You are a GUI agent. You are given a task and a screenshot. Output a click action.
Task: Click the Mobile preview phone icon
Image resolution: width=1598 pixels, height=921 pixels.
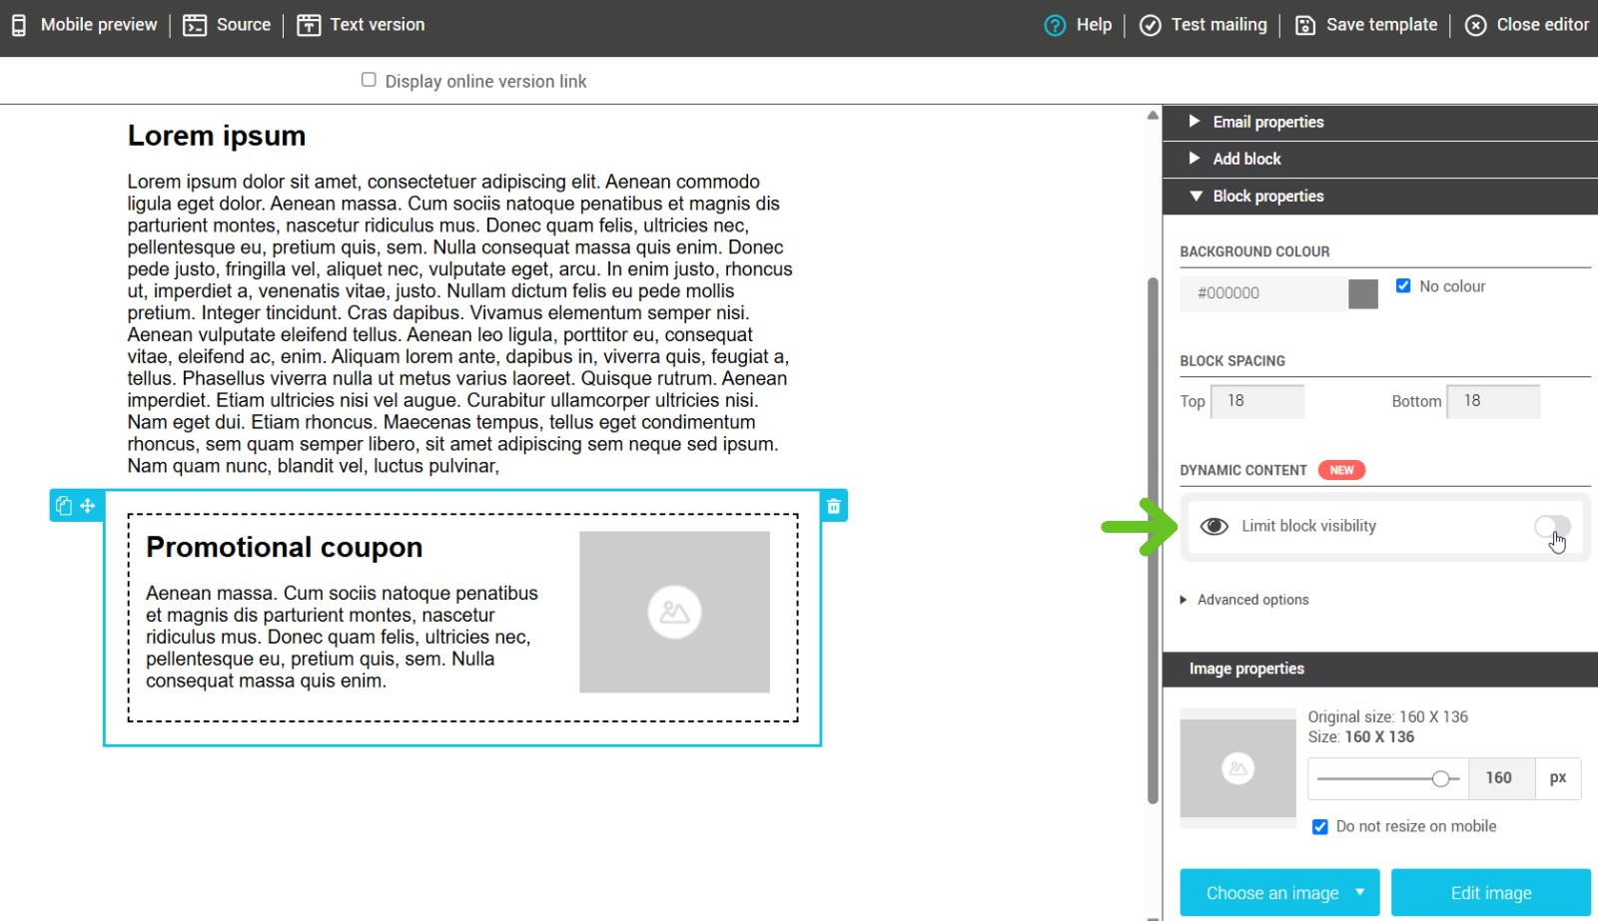tap(19, 25)
